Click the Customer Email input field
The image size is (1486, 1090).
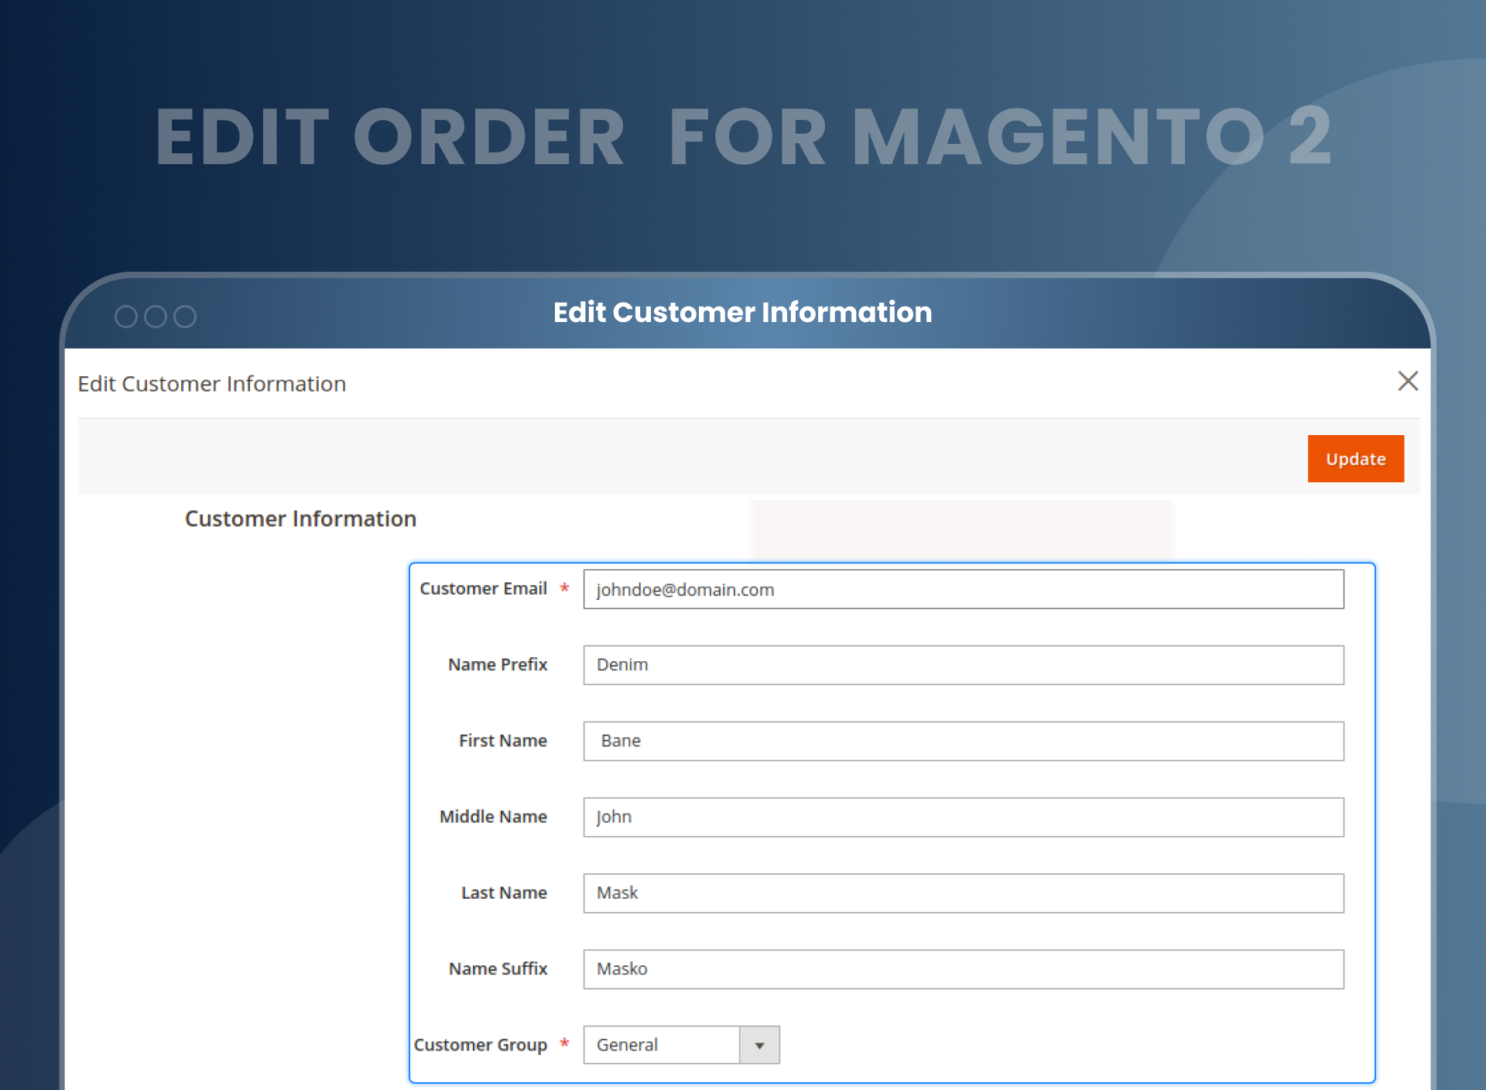click(963, 589)
